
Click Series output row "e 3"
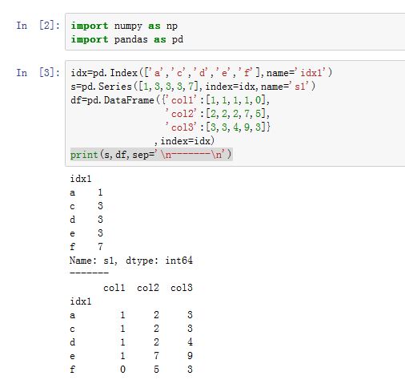tap(86, 233)
